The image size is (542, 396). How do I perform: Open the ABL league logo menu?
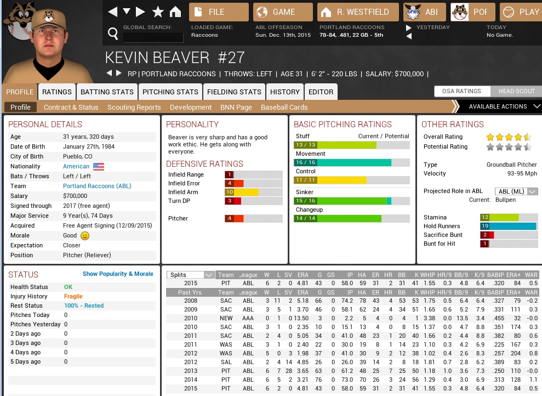tap(424, 12)
